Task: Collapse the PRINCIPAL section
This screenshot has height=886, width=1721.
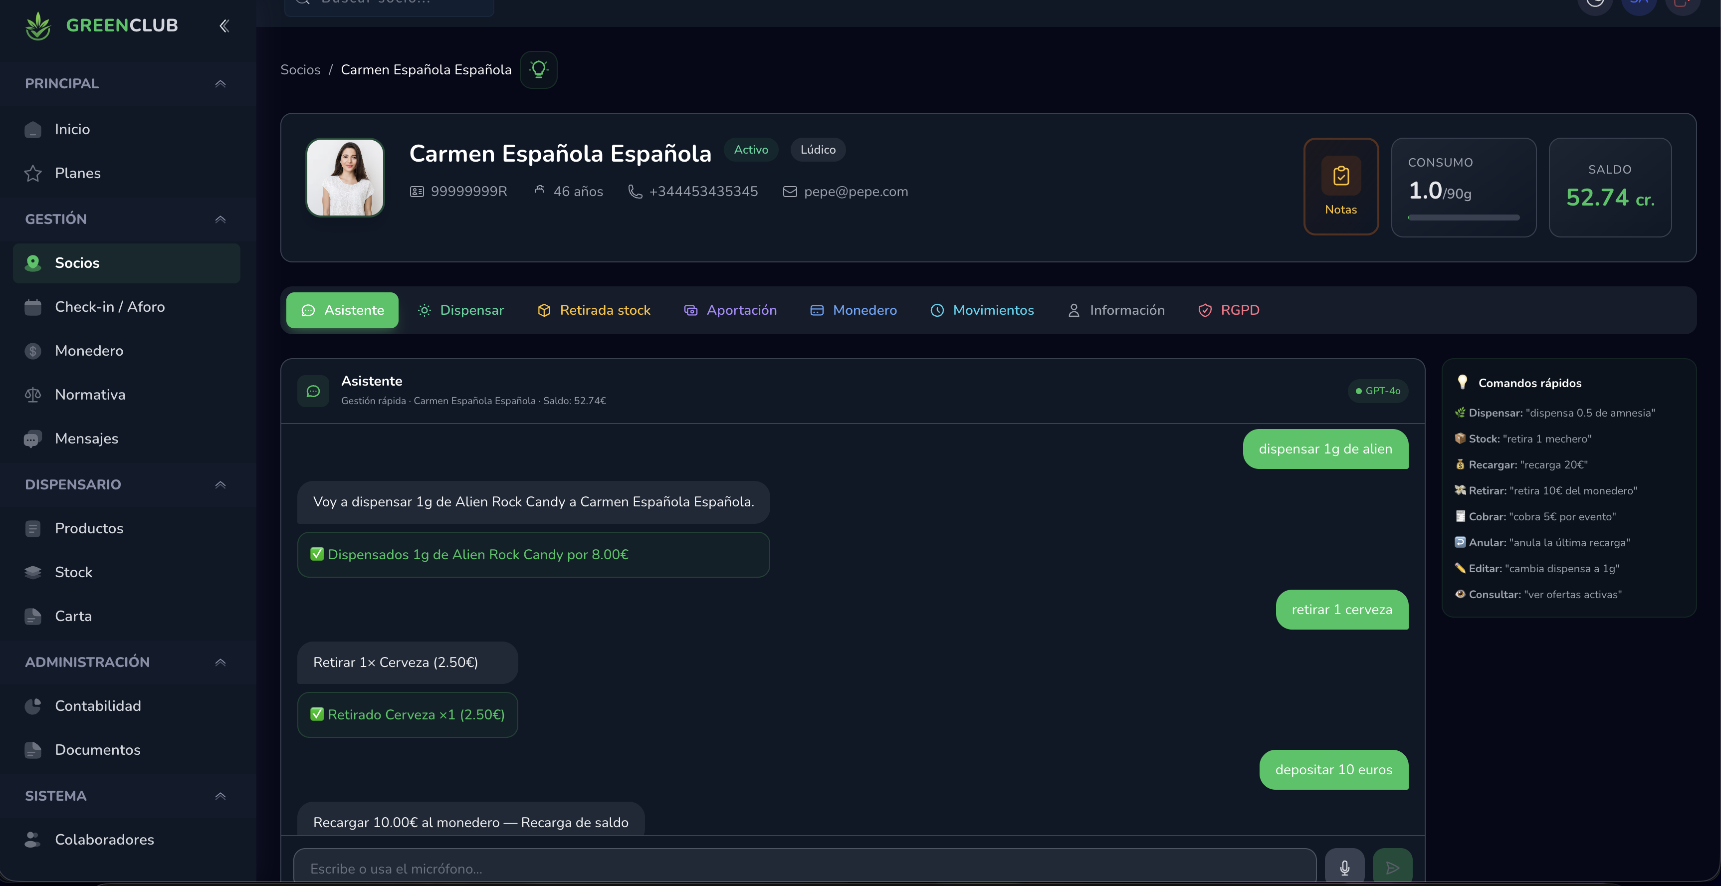Action: tap(220, 83)
